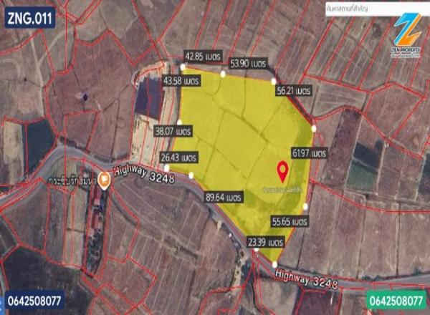This screenshot has width=430, height=315.
Task: Tap the blue 0642508077 phone number
Action: point(34,301)
